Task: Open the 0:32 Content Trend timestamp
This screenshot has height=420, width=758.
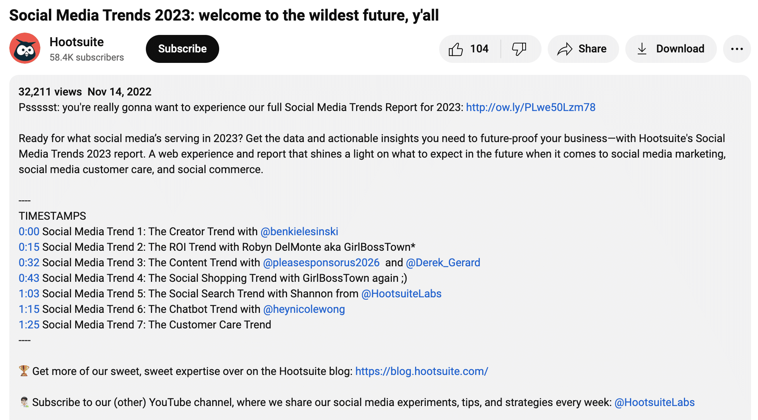Action: [x=29, y=262]
